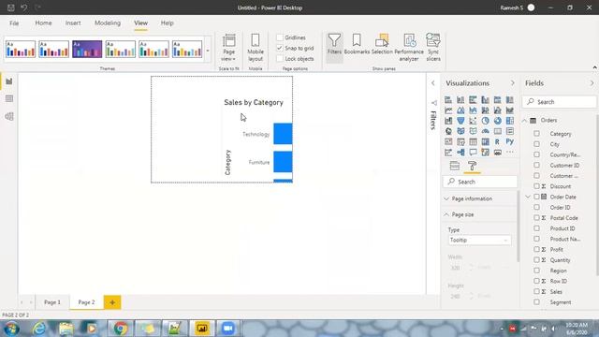This screenshot has height=337, width=599.
Task: Select the pie chart visualization
Action: 485,121
